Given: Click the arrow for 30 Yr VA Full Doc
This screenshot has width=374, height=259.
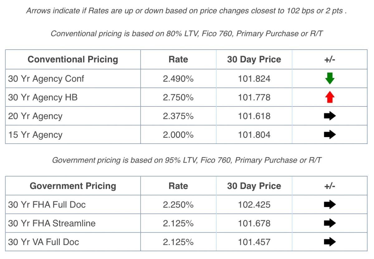Looking at the screenshot, I should point(330,242).
